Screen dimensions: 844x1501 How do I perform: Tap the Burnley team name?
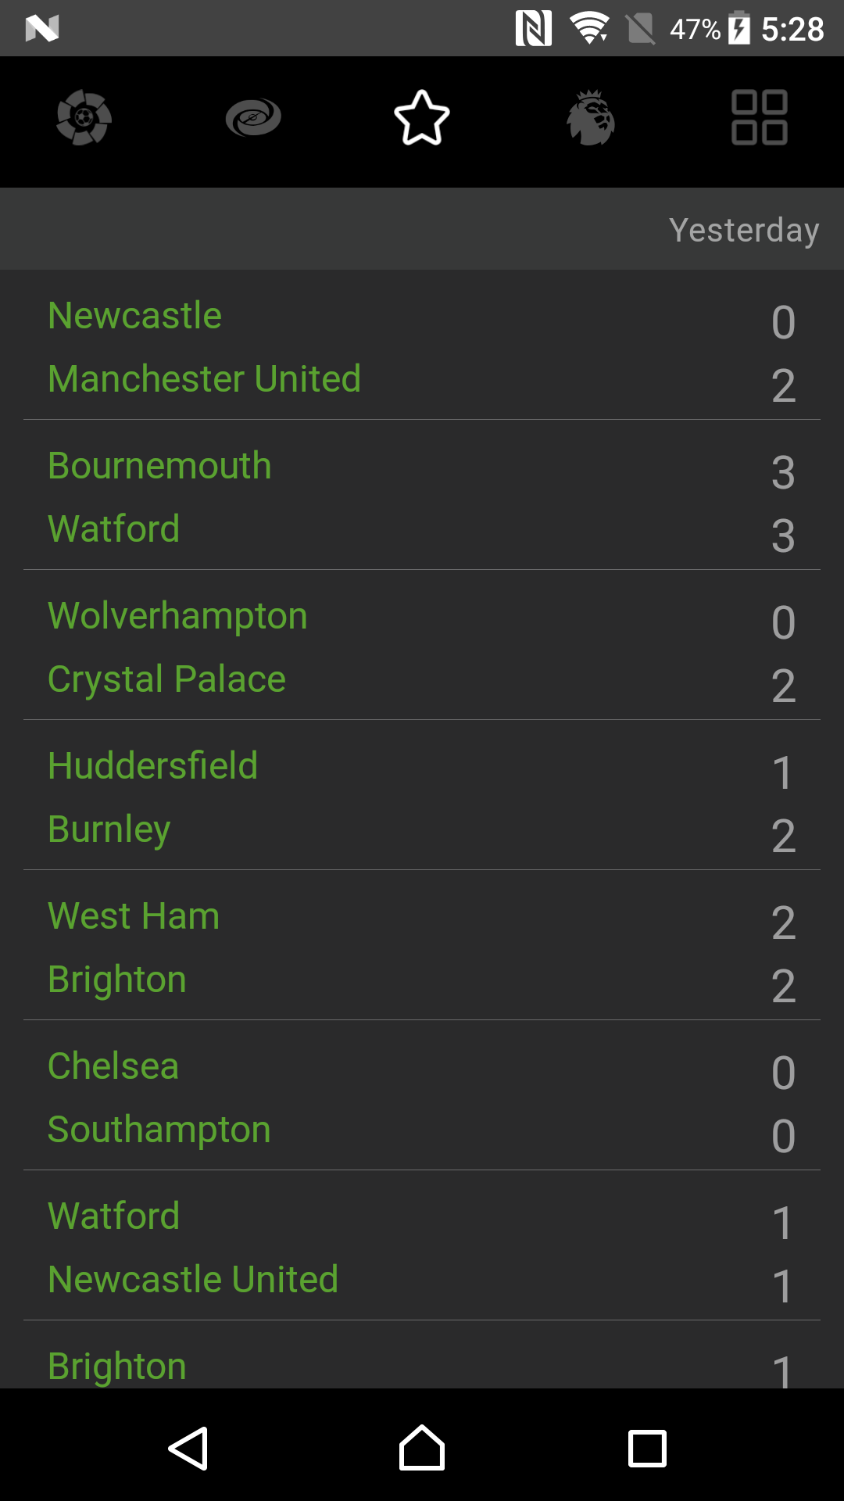pos(109,829)
